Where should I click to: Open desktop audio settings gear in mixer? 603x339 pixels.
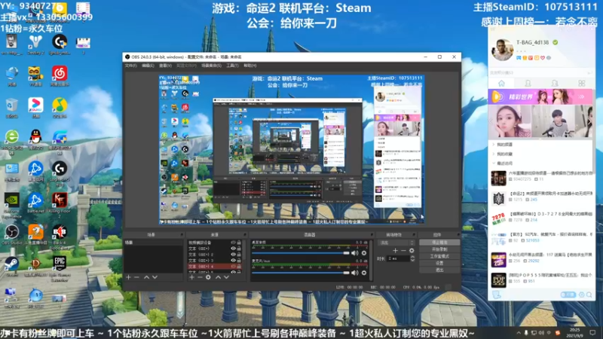(364, 253)
